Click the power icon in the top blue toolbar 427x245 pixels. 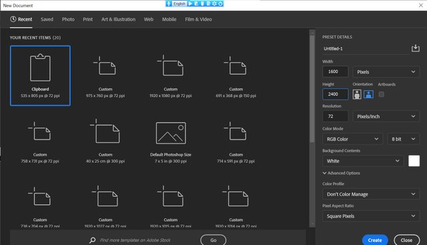220,3
